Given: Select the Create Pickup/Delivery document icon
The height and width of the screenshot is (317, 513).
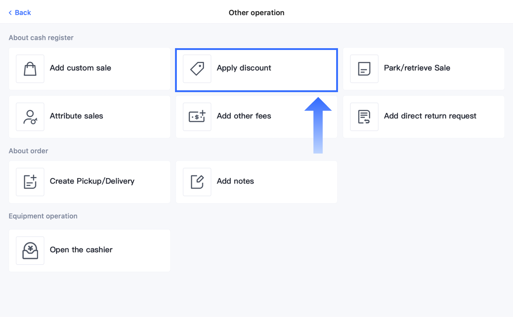Looking at the screenshot, I should 30,182.
